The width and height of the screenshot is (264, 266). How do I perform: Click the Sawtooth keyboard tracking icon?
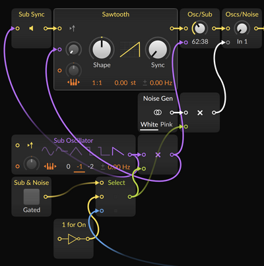pos(73,82)
